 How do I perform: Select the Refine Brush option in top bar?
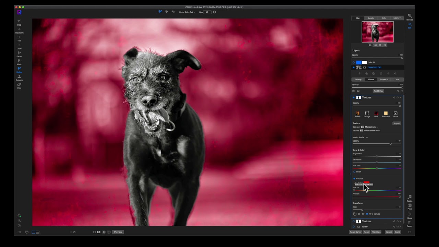[160, 12]
